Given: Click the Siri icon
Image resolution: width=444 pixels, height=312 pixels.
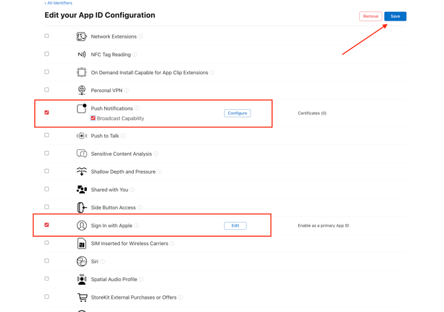Looking at the screenshot, I should click(x=82, y=262).
